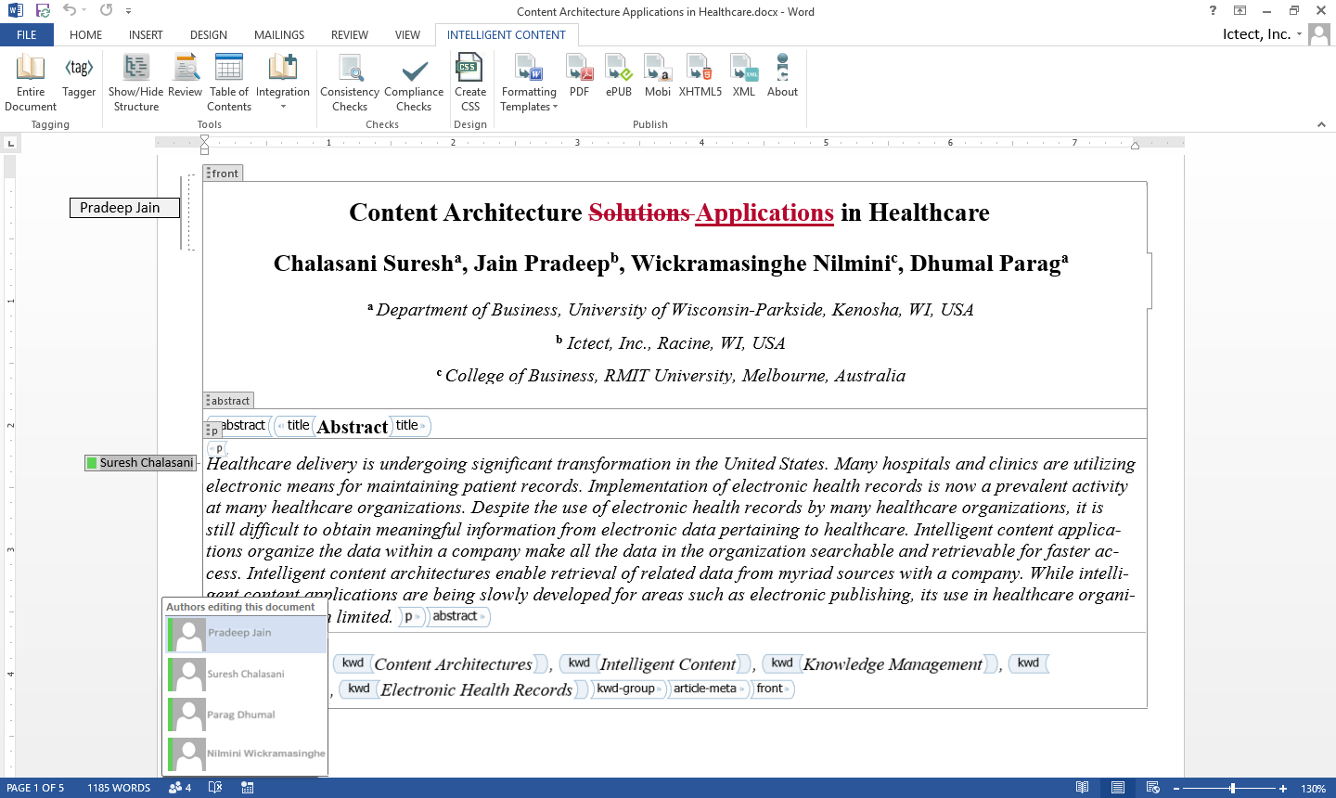Click the Content Architectures keyword text
The width and height of the screenshot is (1336, 798).
pyautogui.click(x=453, y=664)
